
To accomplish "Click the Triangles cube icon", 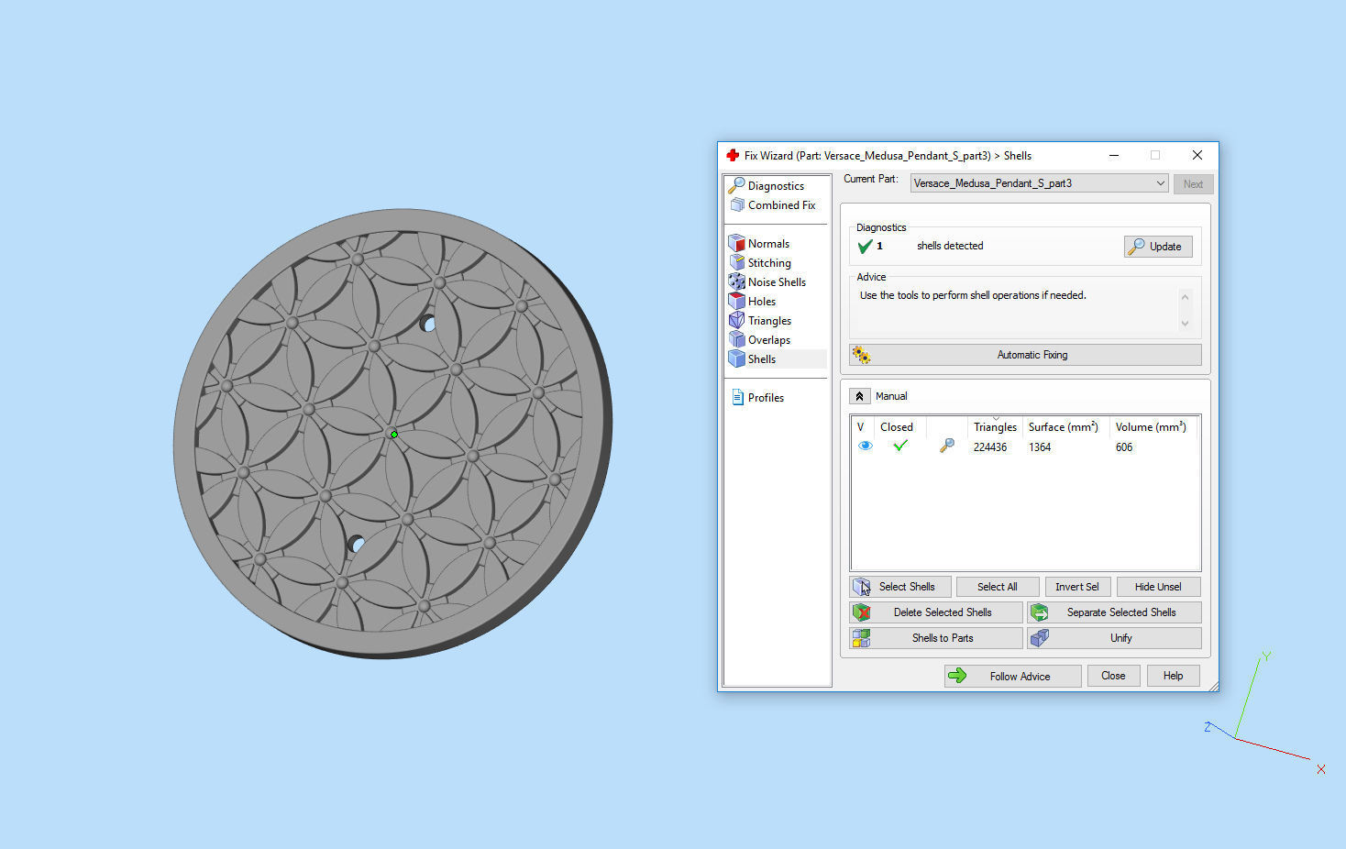I will [x=736, y=321].
